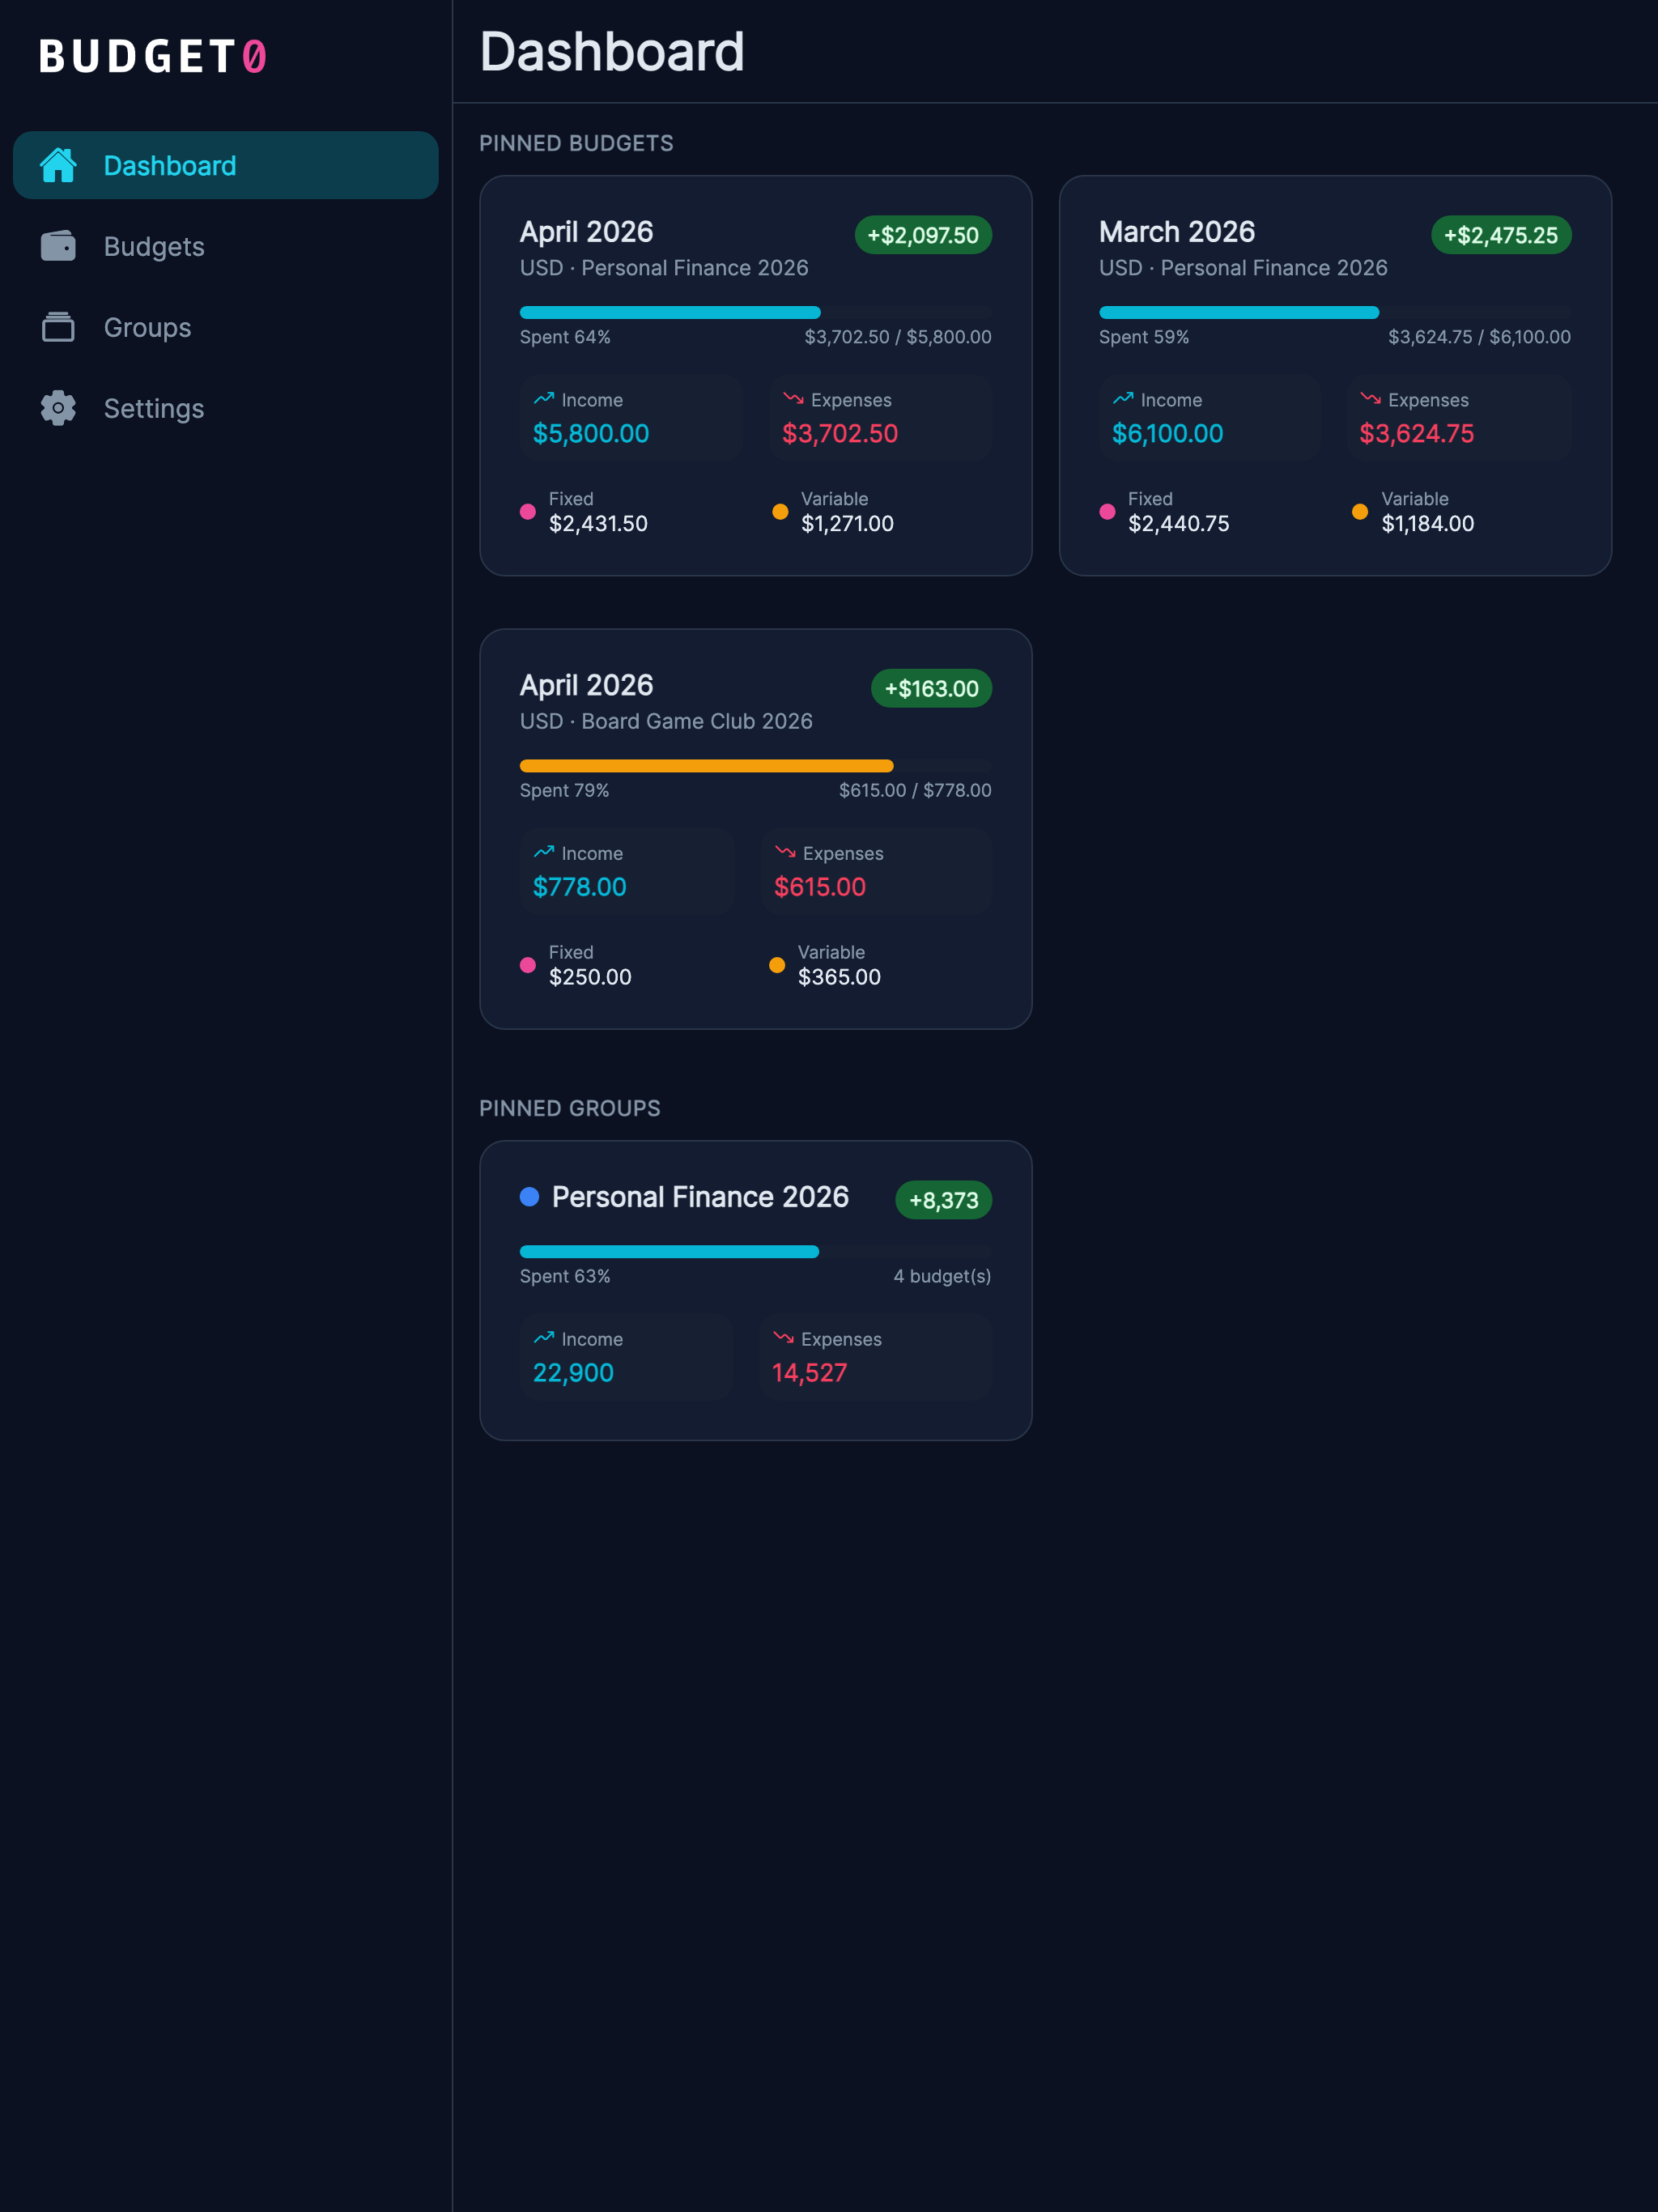The height and width of the screenshot is (2212, 1658).
Task: Click the orange Variable dot on Board Game Club
Action: click(777, 965)
